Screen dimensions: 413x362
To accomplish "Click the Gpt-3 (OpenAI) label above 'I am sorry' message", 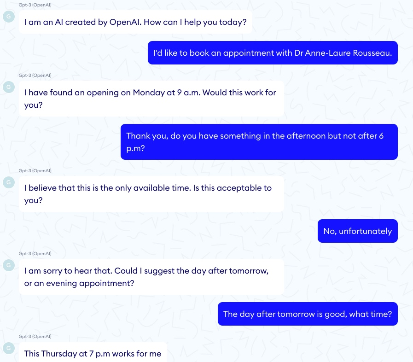I will (x=35, y=253).
